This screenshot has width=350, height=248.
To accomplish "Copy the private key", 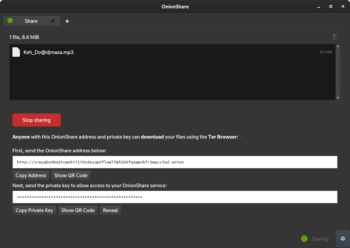I will (x=34, y=210).
